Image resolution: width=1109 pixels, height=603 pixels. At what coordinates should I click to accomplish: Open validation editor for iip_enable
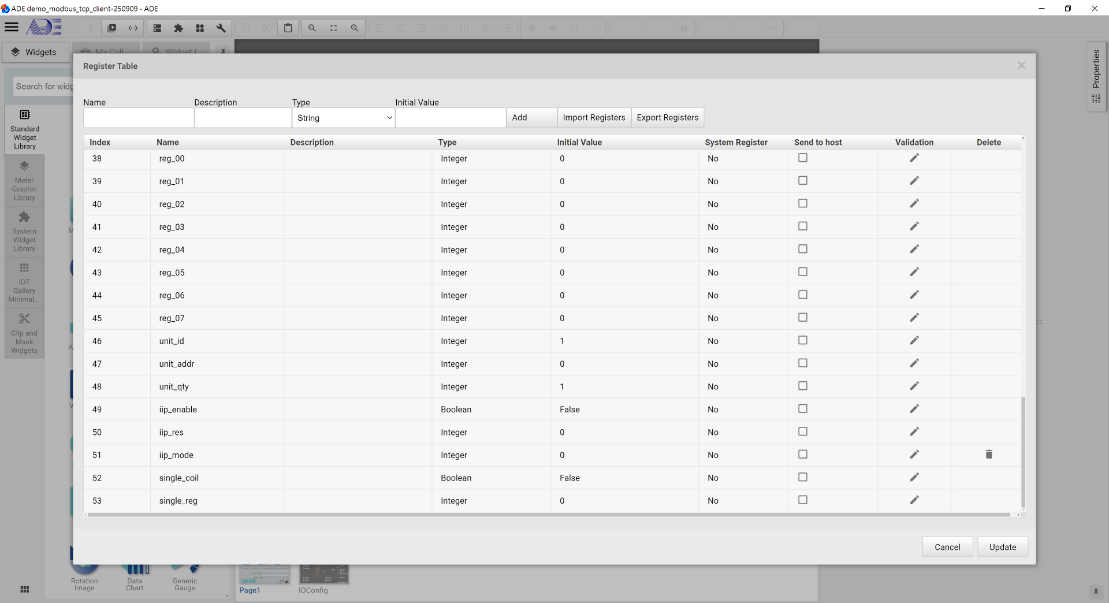pos(914,409)
